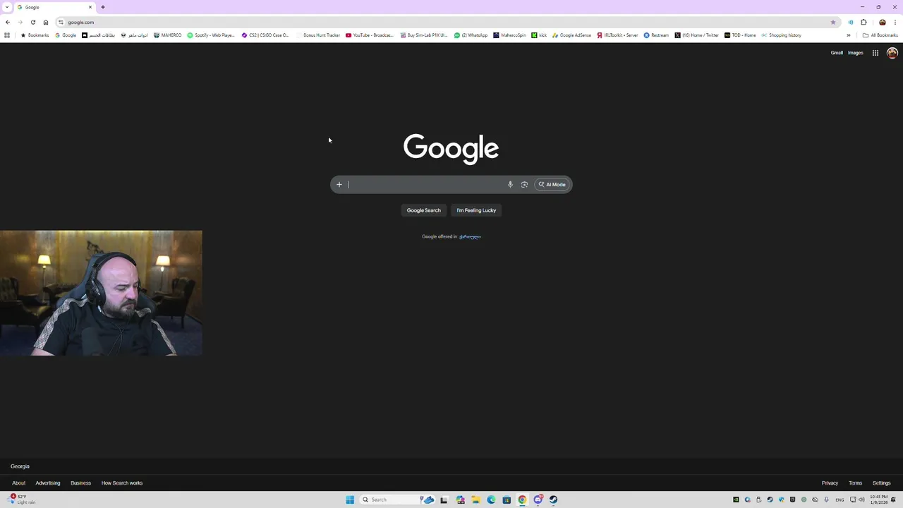Screen dimensions: 903x508
Task: Open Chrome profile avatar in toolbar
Action: click(x=882, y=23)
